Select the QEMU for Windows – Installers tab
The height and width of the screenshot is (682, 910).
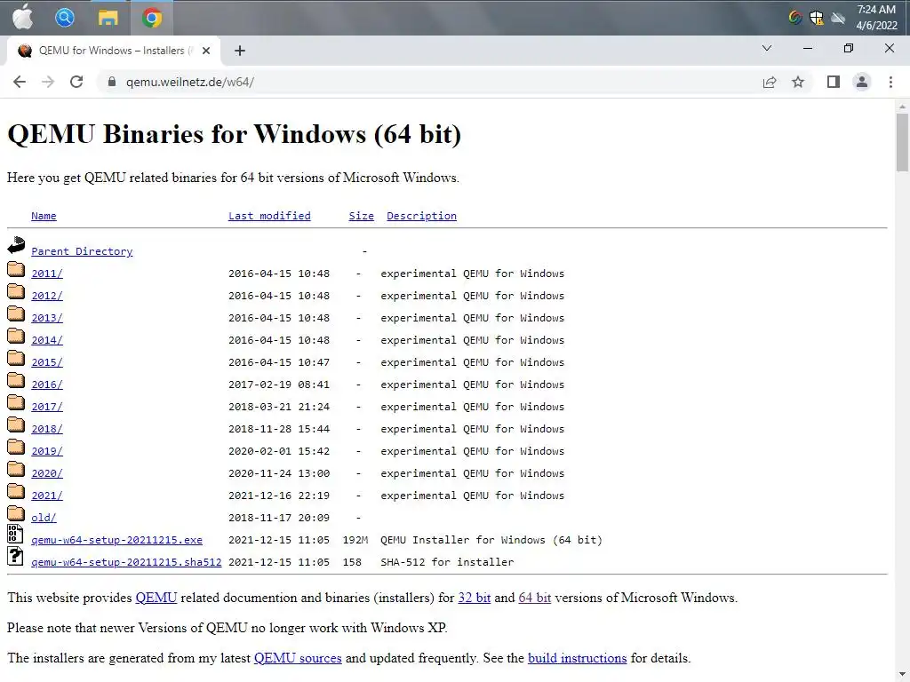pos(113,51)
